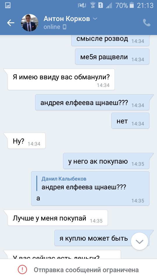This screenshot has width=157, height=280.
Task: Open the Wi-Fi status icon in status bar
Action: [x=92, y=5]
